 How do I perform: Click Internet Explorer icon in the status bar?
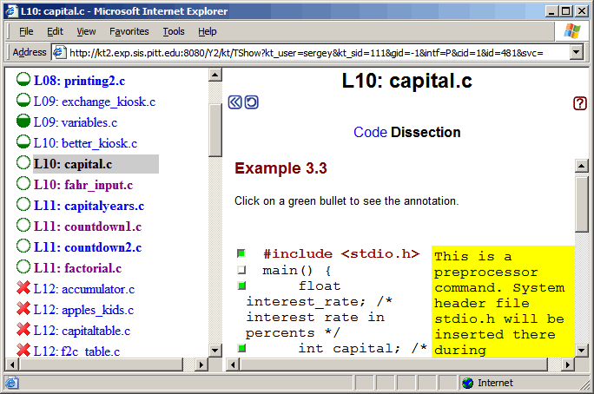point(12,383)
